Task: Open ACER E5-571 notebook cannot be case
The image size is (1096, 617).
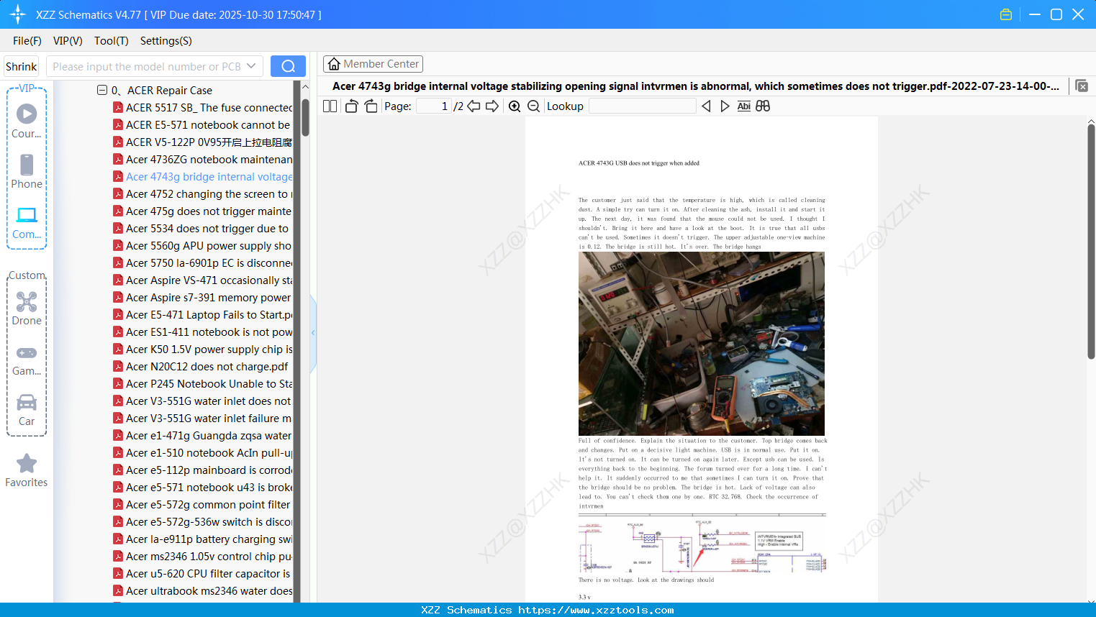Action: 203,125
